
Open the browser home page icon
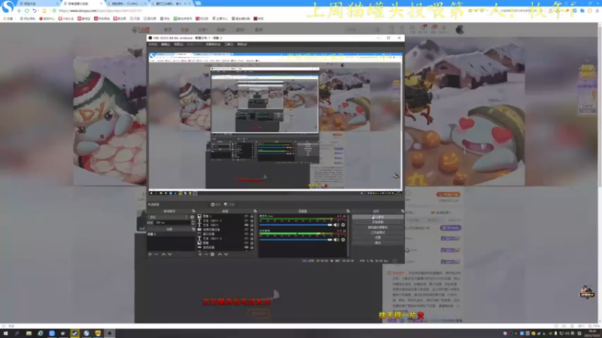coord(44,11)
